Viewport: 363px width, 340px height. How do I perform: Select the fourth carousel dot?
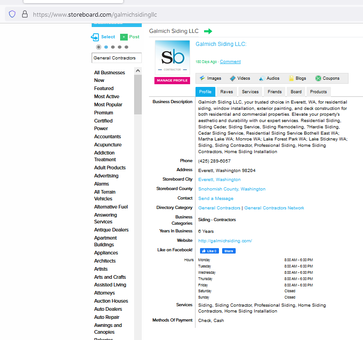coord(120,47)
